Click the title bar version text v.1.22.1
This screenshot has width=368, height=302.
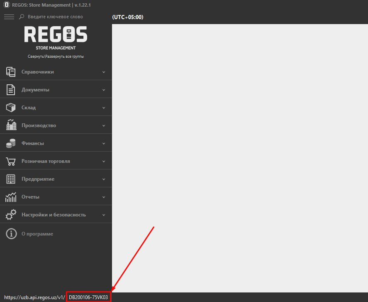point(83,5)
